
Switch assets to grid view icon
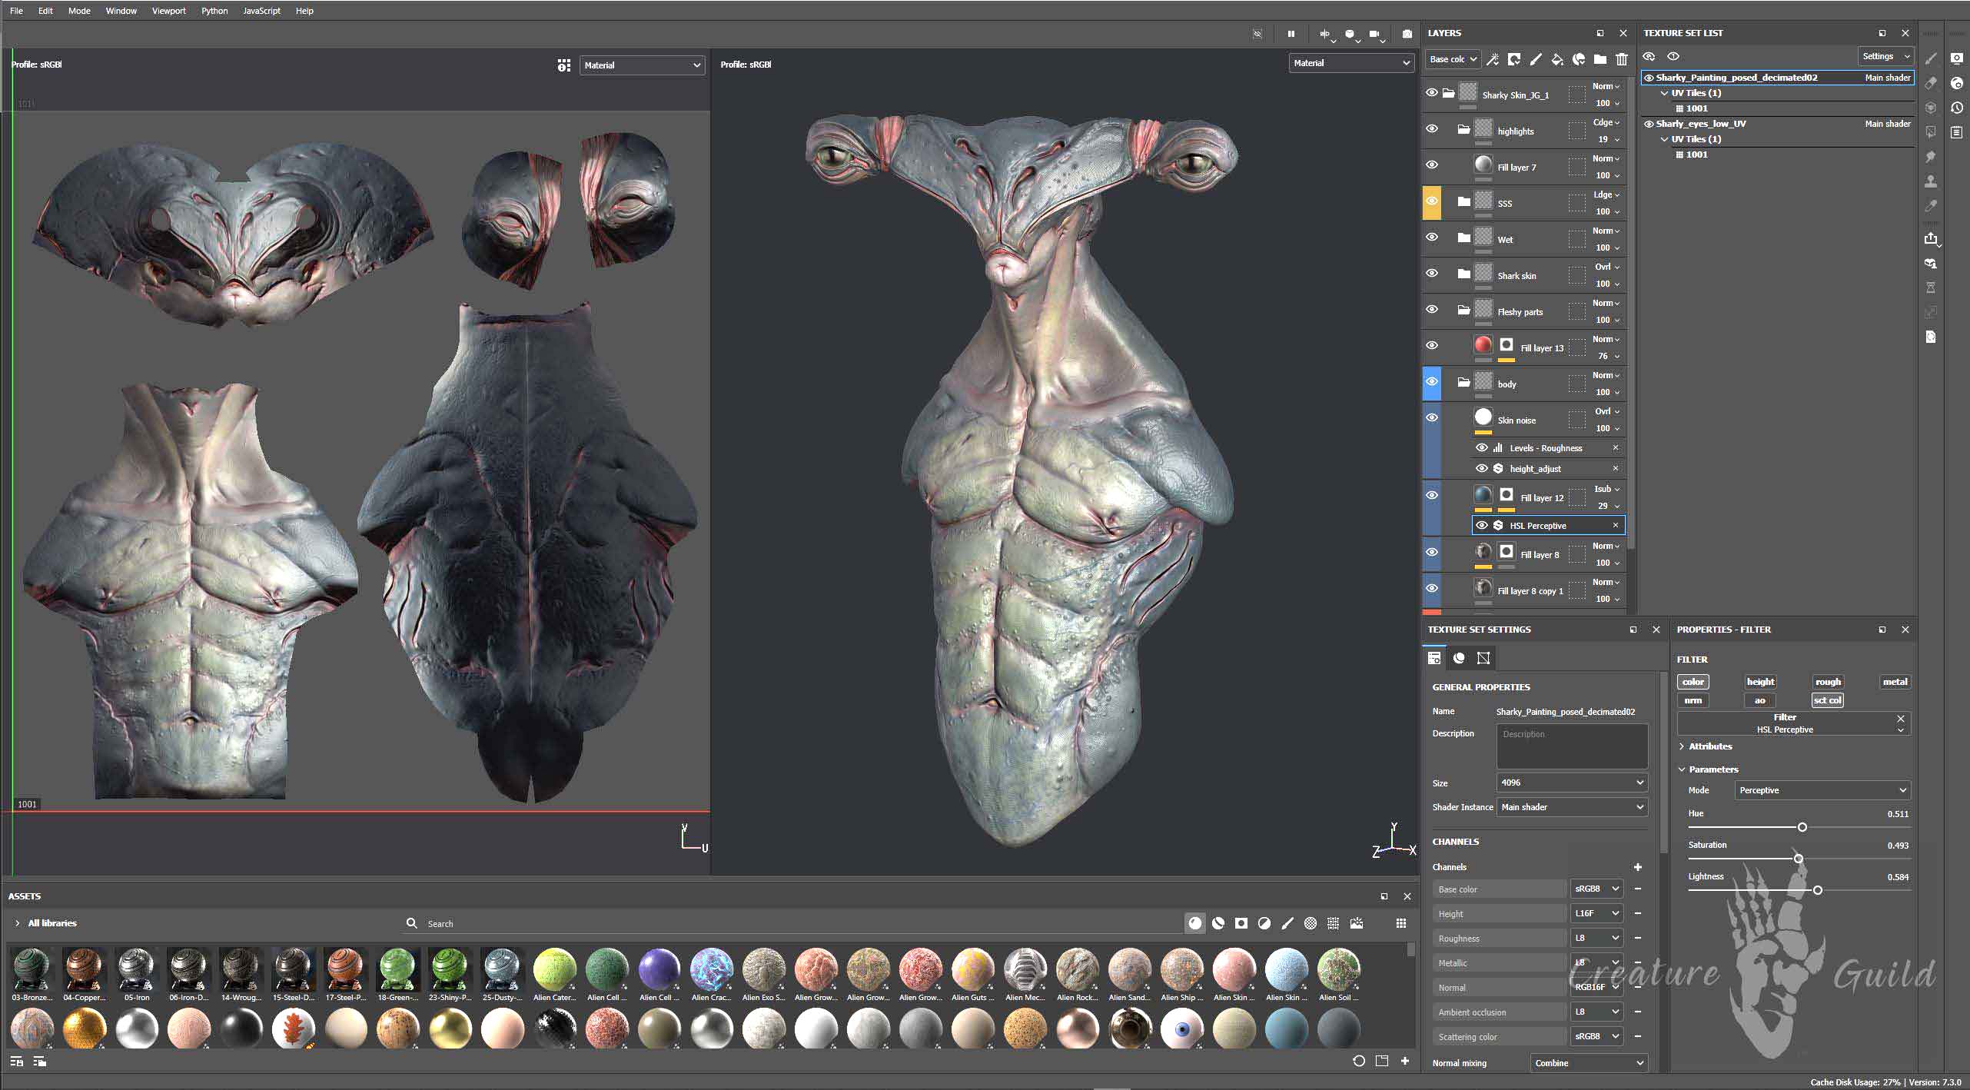pyautogui.click(x=1400, y=923)
